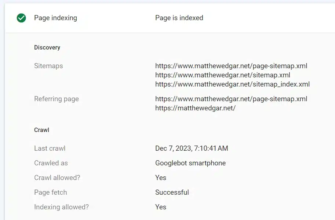
Task: Select the sitemap_index.xml URL
Action: [233, 84]
